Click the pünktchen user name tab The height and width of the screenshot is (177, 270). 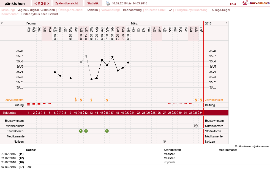tap(15, 4)
